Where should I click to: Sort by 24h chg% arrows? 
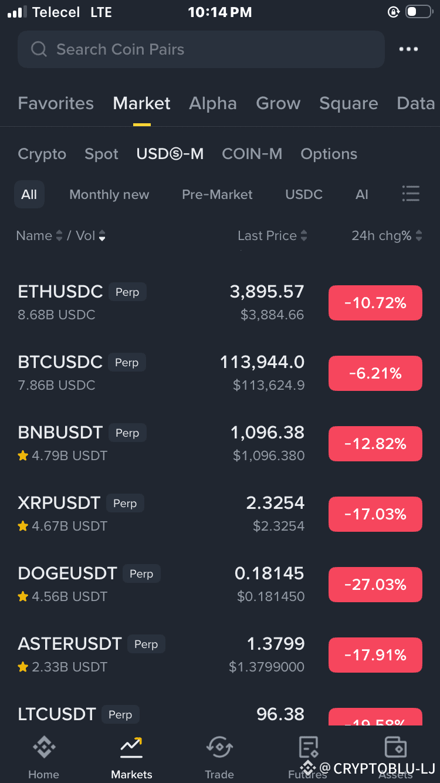(419, 236)
